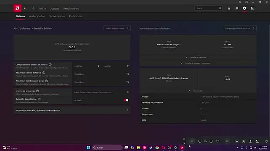Image resolution: width=270 pixels, height=151 pixels.
Task: Switch to the Teclas rápidas tab
Action: pyautogui.click(x=57, y=16)
